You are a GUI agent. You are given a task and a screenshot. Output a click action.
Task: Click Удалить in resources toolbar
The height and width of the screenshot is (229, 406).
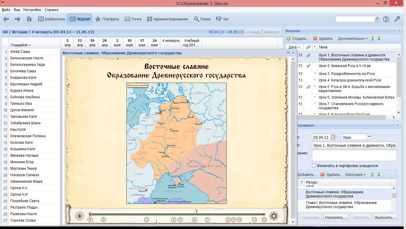(330, 174)
